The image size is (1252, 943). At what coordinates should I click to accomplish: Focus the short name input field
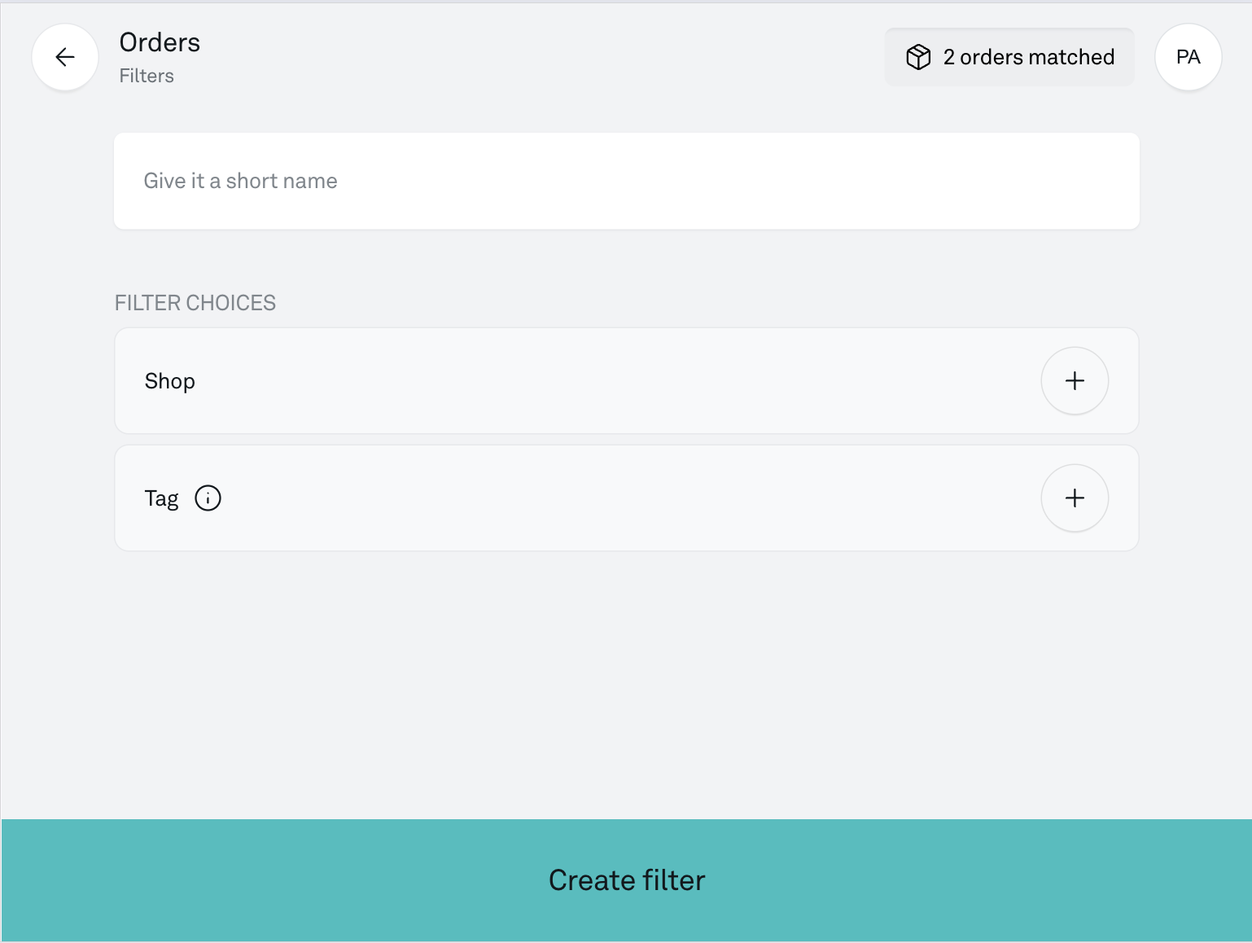tap(626, 181)
